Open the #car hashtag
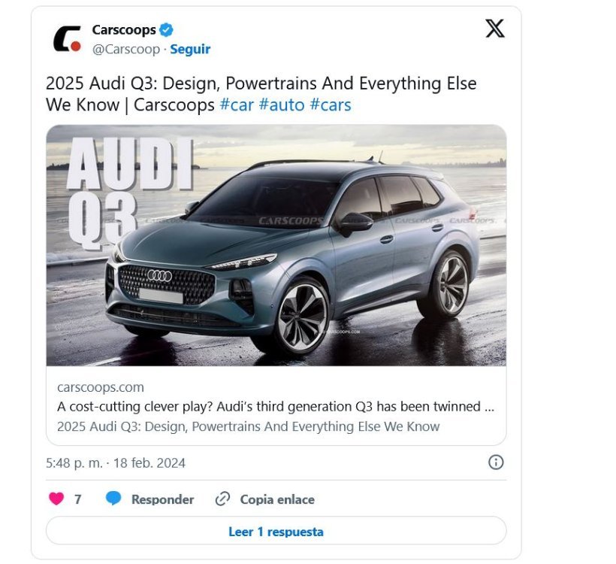Viewport: 616px width, 564px height. (237, 105)
